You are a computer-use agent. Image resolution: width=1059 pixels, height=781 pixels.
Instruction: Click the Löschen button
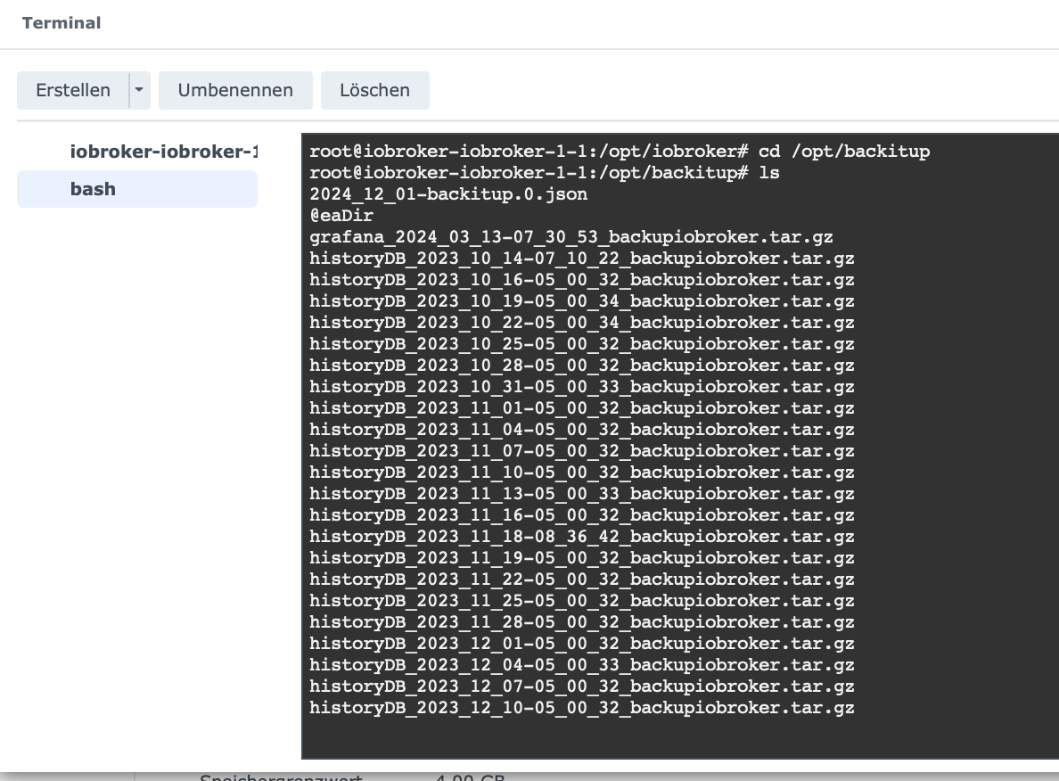[374, 91]
